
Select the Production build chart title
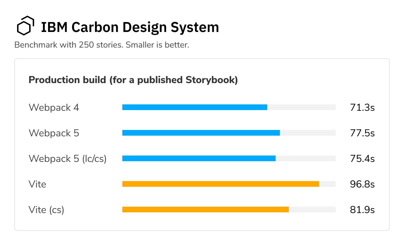(133, 80)
